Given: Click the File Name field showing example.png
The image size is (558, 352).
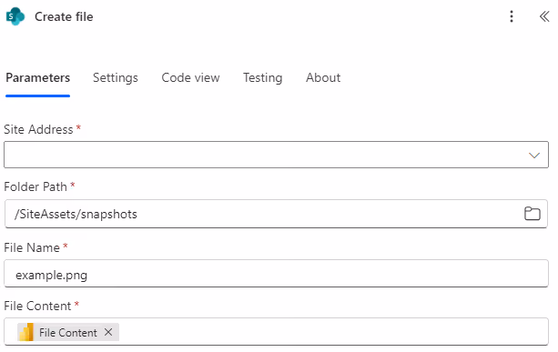Looking at the screenshot, I should tap(276, 273).
